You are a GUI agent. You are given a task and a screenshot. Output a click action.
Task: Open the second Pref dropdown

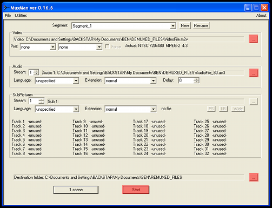point(99,47)
